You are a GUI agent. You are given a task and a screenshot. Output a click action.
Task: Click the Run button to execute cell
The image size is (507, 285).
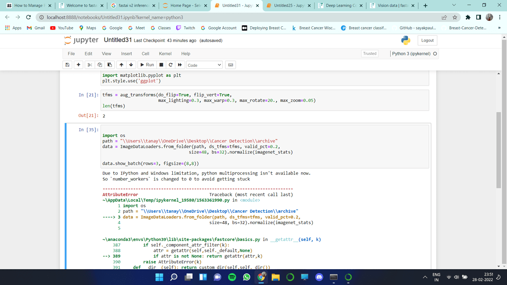click(x=147, y=64)
